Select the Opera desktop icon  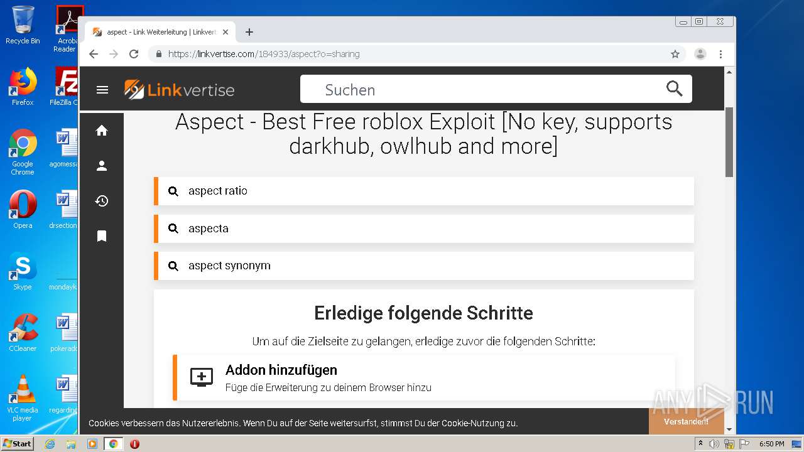tap(23, 210)
